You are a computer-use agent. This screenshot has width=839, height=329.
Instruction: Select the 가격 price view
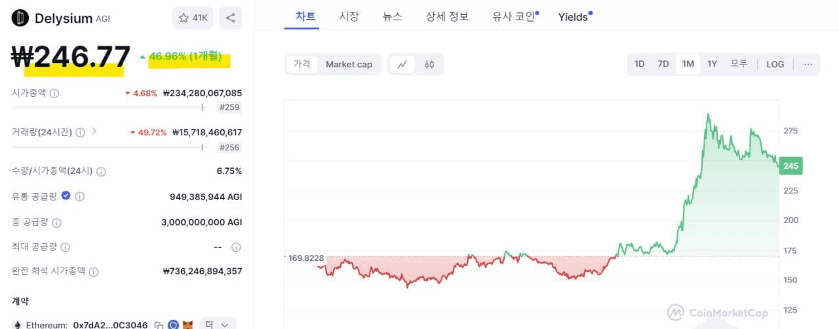pos(302,64)
